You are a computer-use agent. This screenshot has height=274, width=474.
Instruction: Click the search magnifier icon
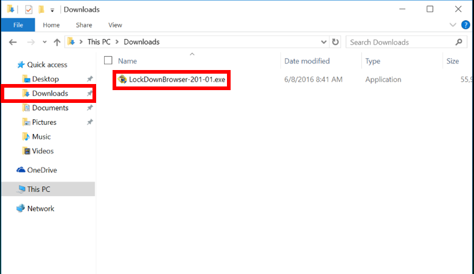[459, 42]
